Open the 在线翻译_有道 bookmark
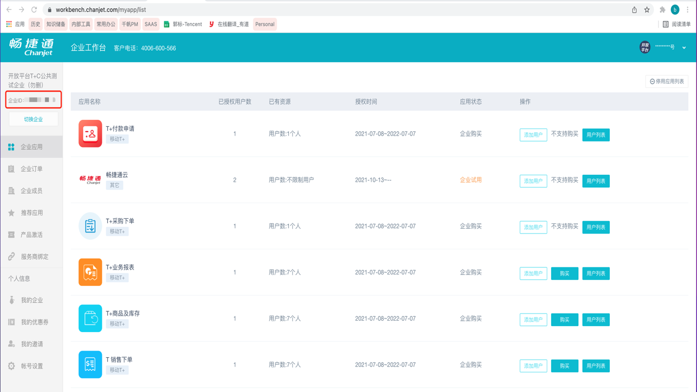Screen dimensions: 697x392 [x=229, y=24]
